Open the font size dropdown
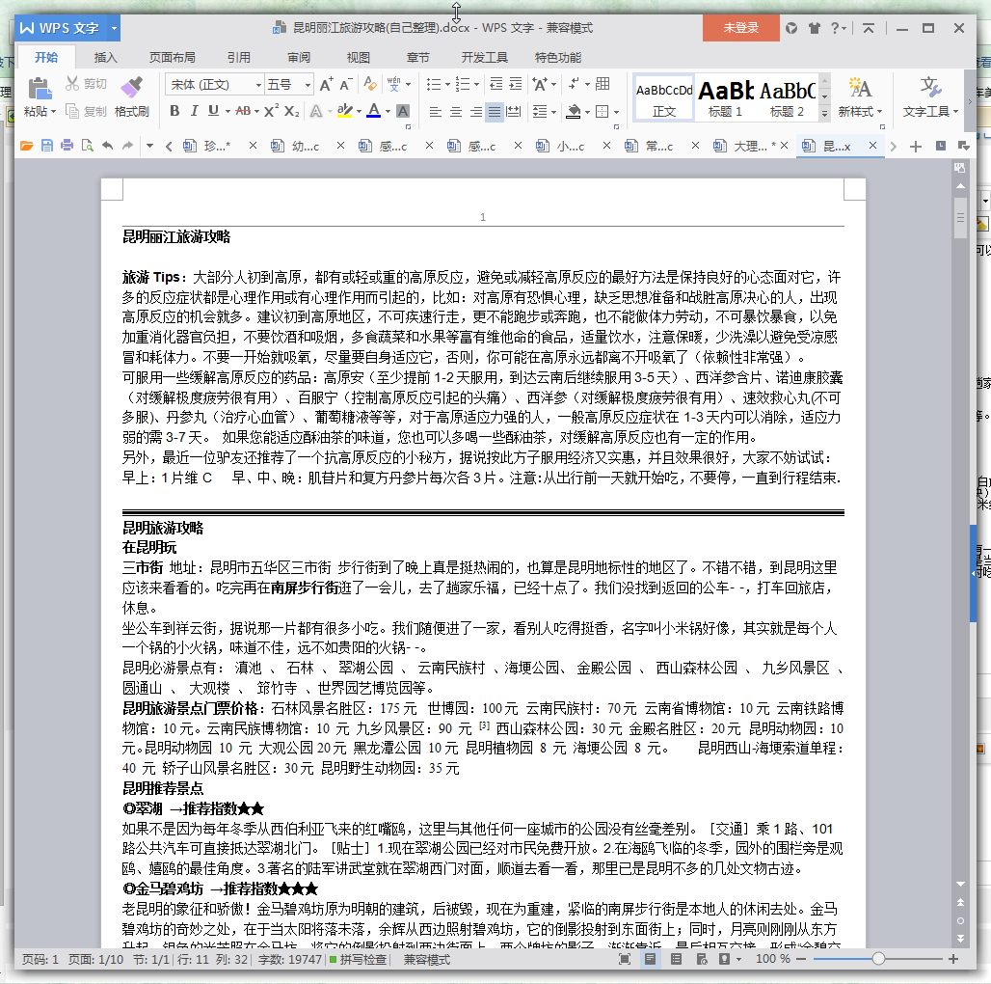The image size is (991, 984). coord(308,85)
